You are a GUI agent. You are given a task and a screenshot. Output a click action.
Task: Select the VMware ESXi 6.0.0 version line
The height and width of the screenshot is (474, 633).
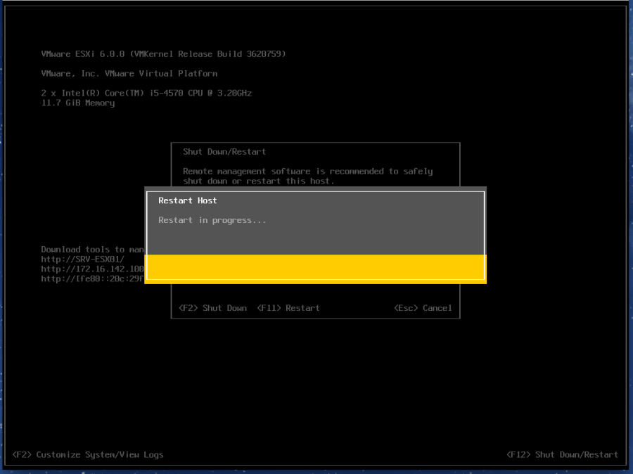tap(163, 54)
